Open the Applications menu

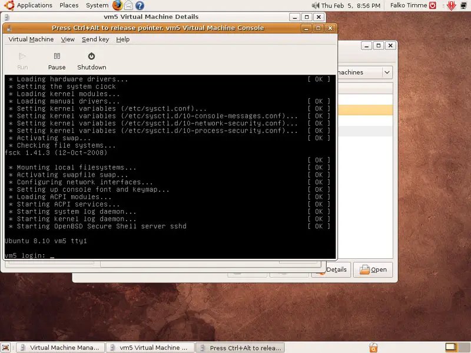click(x=34, y=5)
